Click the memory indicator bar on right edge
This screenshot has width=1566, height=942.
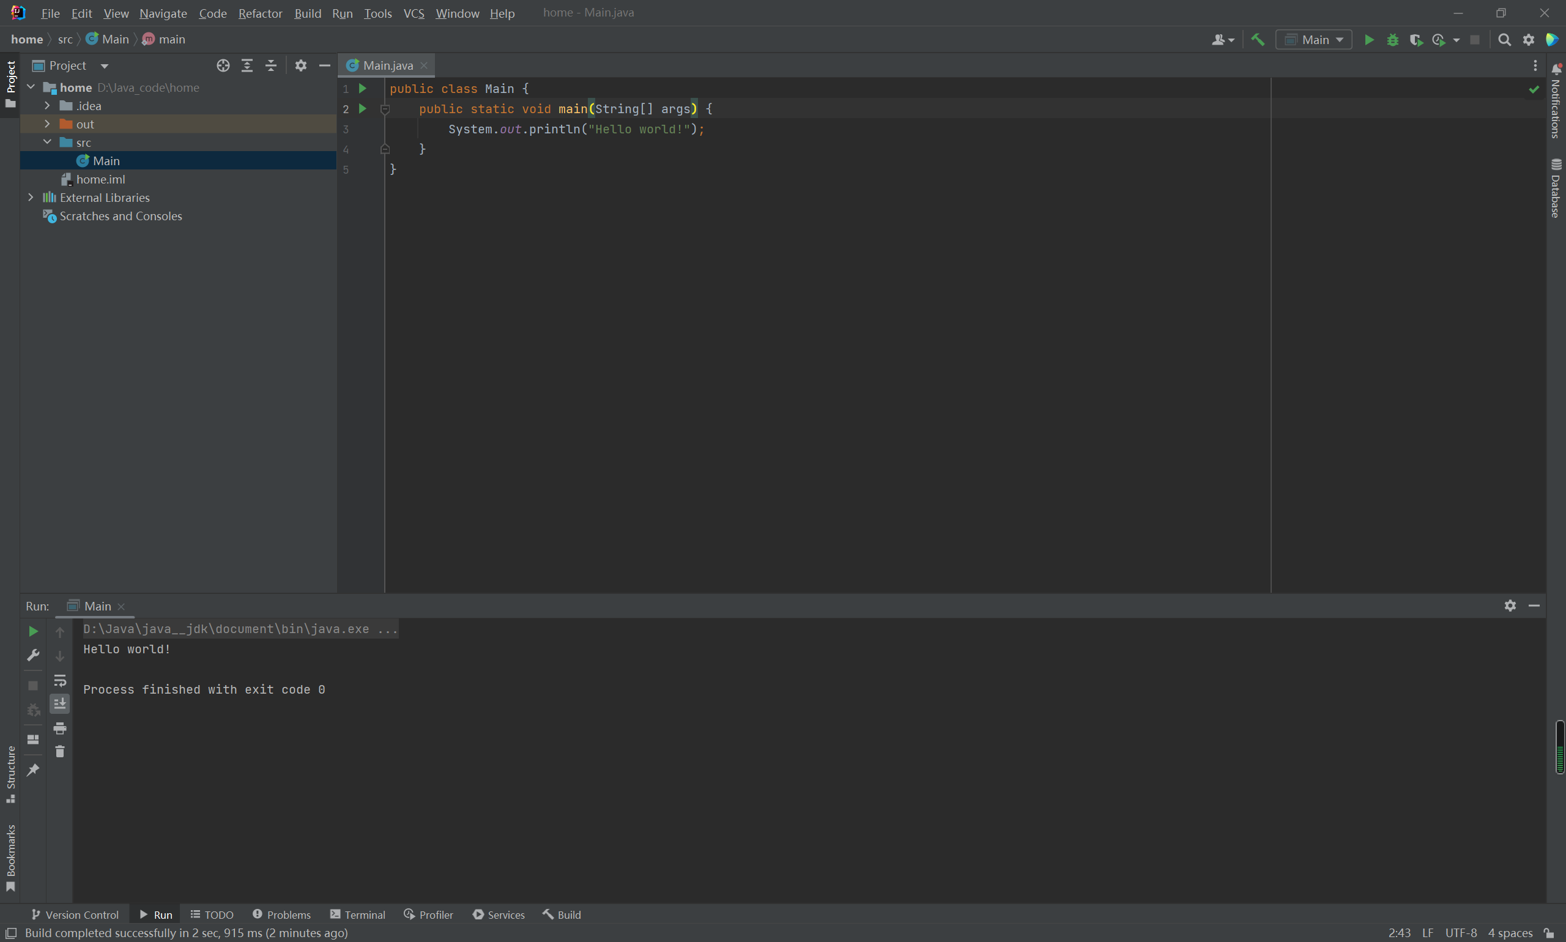coord(1560,747)
